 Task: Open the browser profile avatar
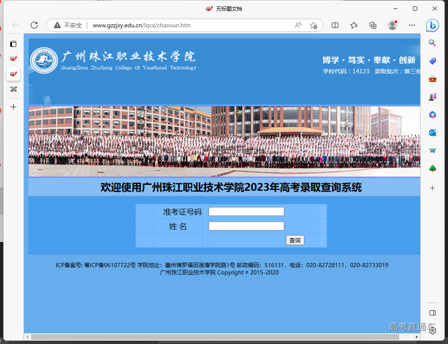coord(392,25)
